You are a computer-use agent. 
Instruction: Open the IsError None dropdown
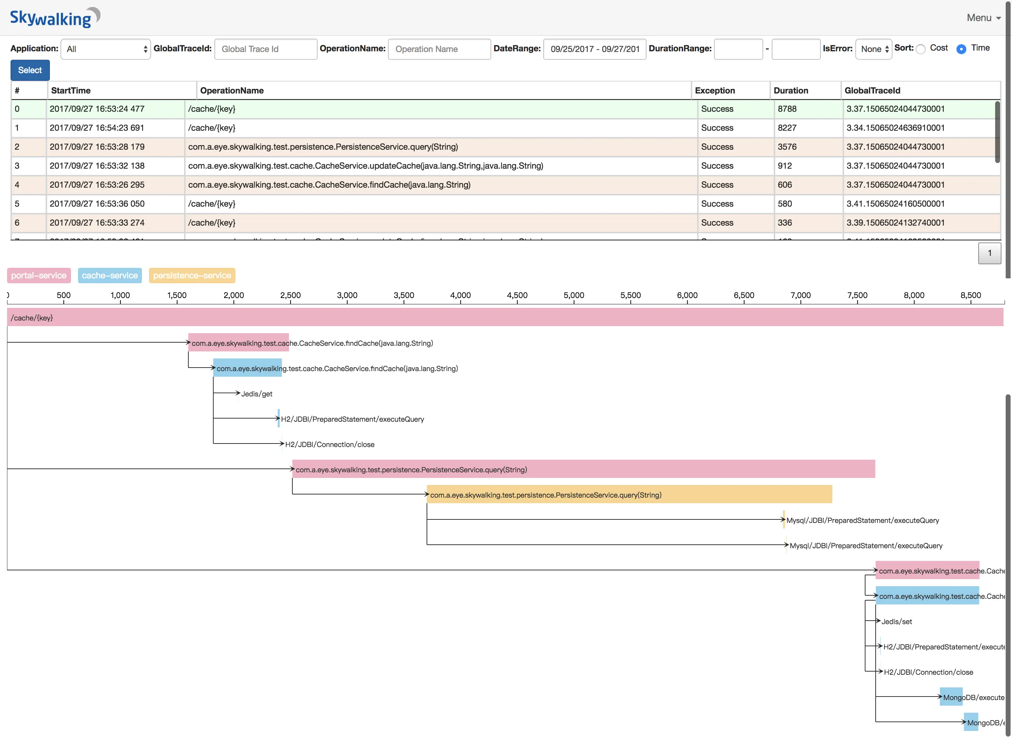pos(873,49)
